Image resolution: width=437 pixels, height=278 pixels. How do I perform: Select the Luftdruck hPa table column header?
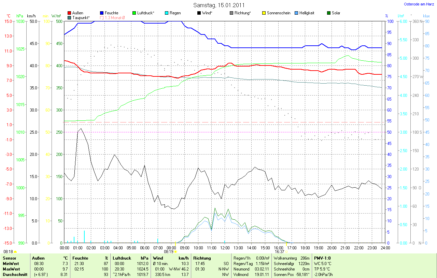(x=130, y=258)
